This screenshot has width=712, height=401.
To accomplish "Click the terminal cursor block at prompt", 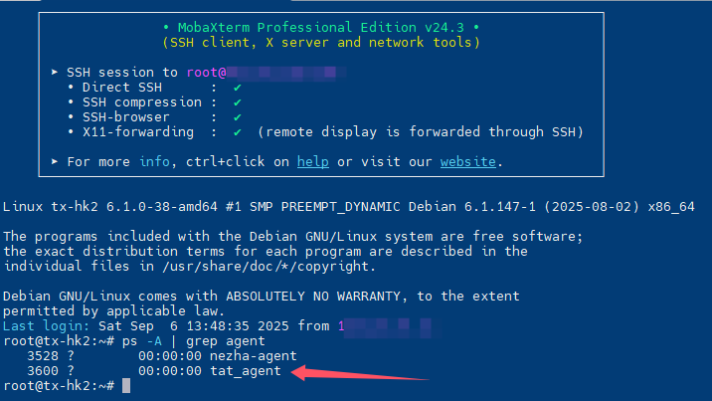I will 126,385.
